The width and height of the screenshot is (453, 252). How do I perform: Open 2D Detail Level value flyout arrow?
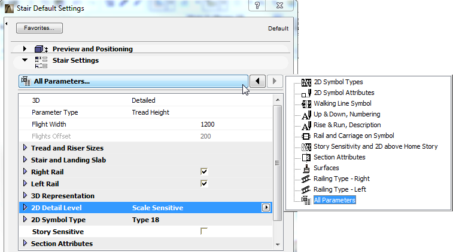[x=266, y=208]
